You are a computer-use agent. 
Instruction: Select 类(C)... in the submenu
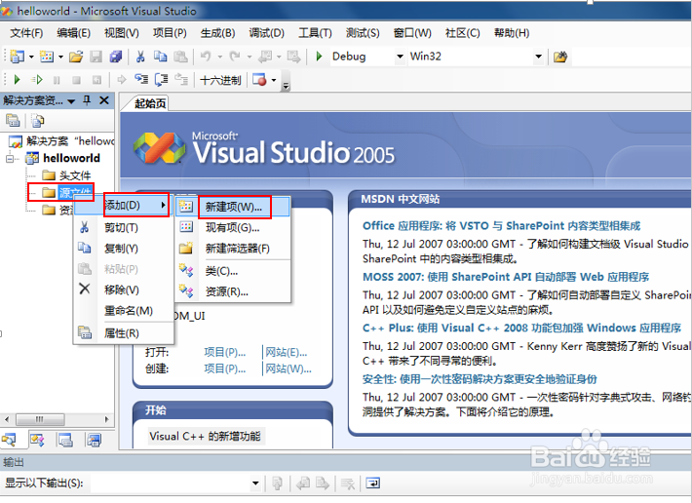233,271
